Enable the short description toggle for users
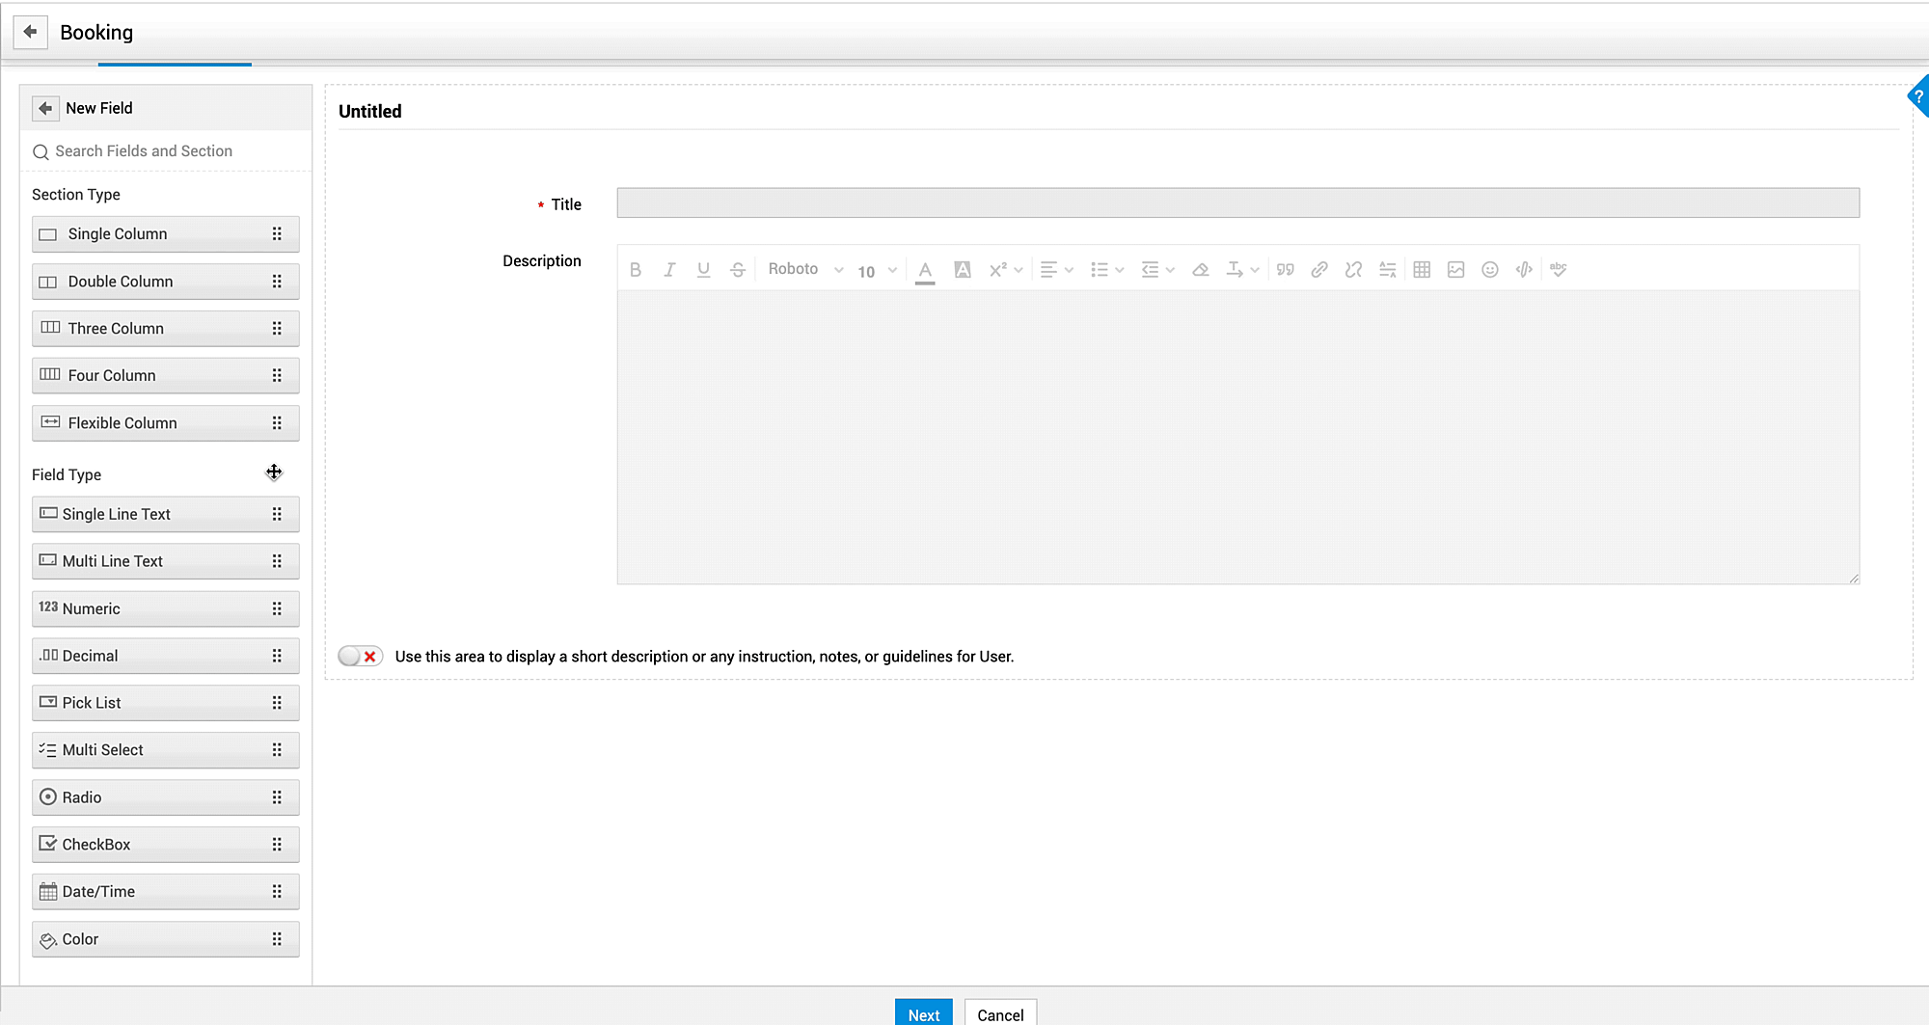Image resolution: width=1929 pixels, height=1025 pixels. coord(359,656)
